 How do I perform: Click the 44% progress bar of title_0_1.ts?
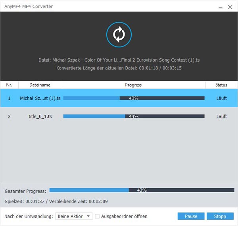click(134, 116)
